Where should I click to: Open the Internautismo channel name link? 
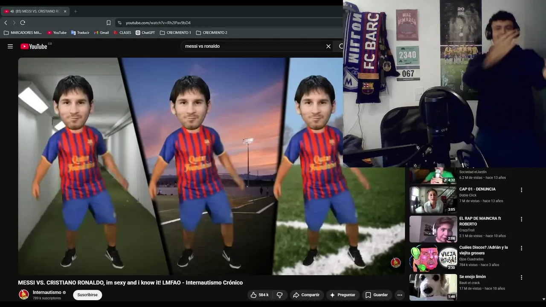tap(47, 293)
